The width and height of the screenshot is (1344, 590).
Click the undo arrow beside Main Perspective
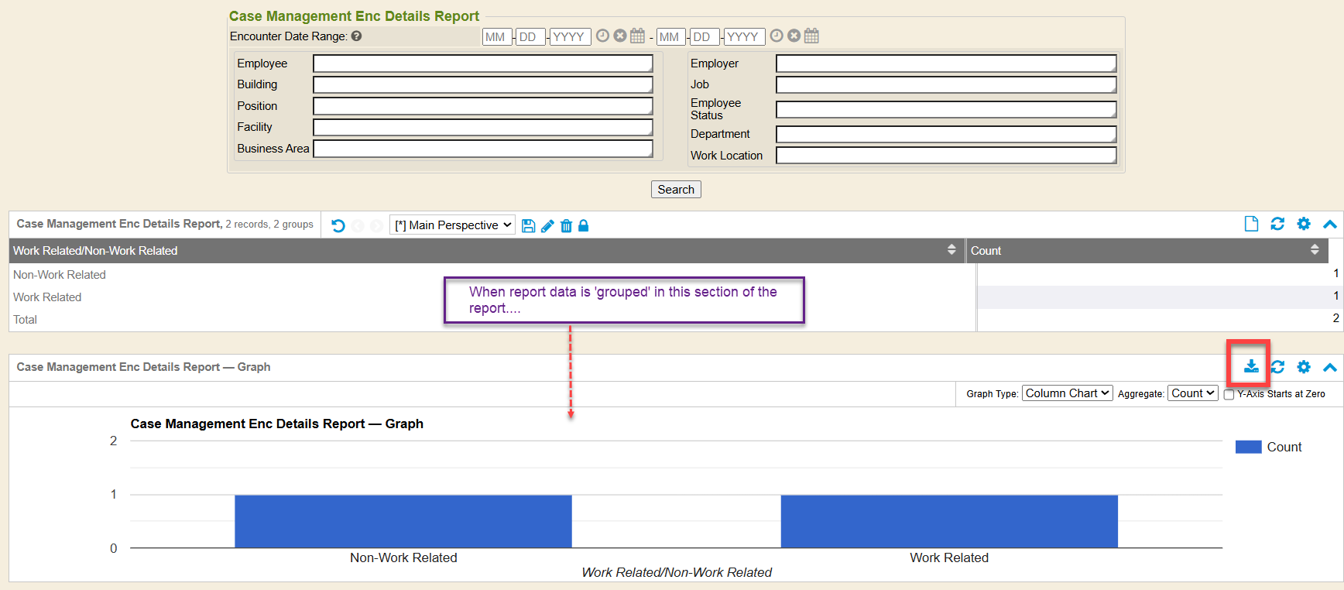pos(338,226)
